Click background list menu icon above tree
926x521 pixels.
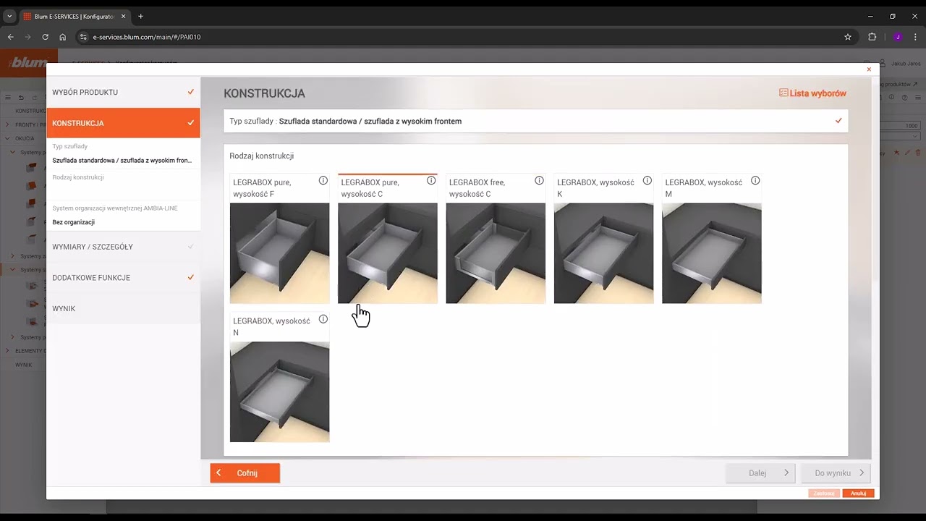point(8,97)
